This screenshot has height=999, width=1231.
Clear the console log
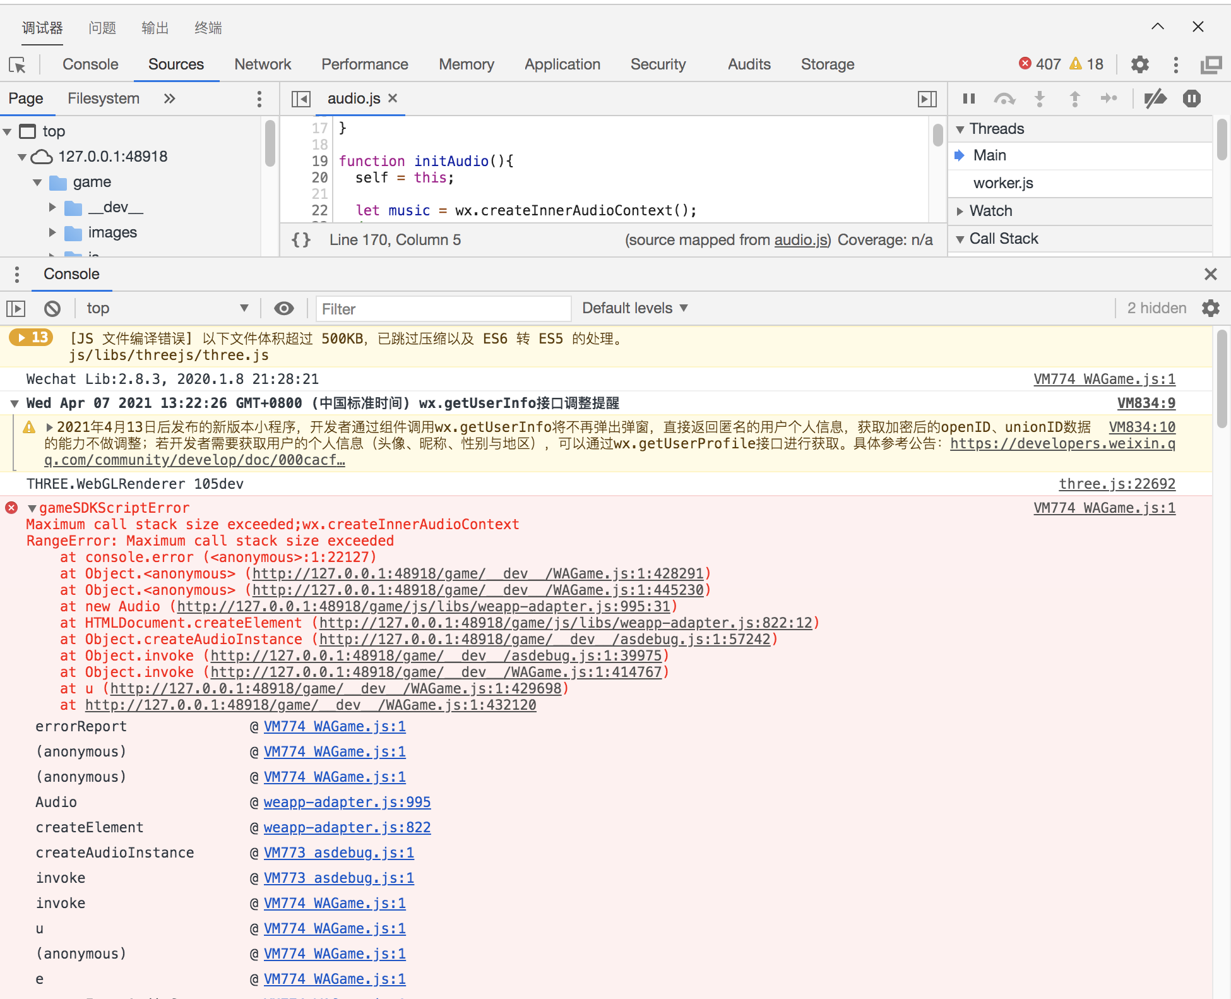click(x=52, y=309)
